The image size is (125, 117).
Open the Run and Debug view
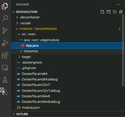tap(5, 43)
